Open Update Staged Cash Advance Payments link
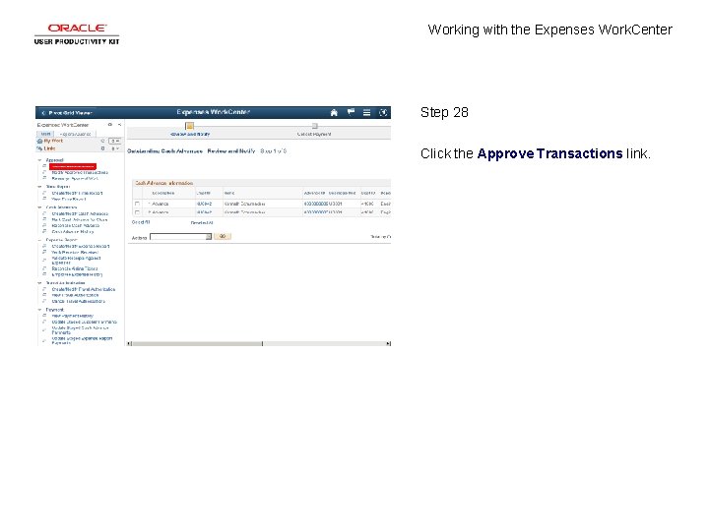Image resolution: width=709 pixels, height=531 pixels. click(x=80, y=330)
